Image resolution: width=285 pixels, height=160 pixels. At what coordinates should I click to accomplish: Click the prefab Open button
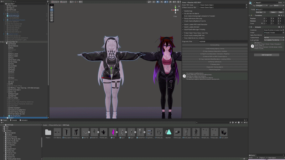tap(281, 12)
